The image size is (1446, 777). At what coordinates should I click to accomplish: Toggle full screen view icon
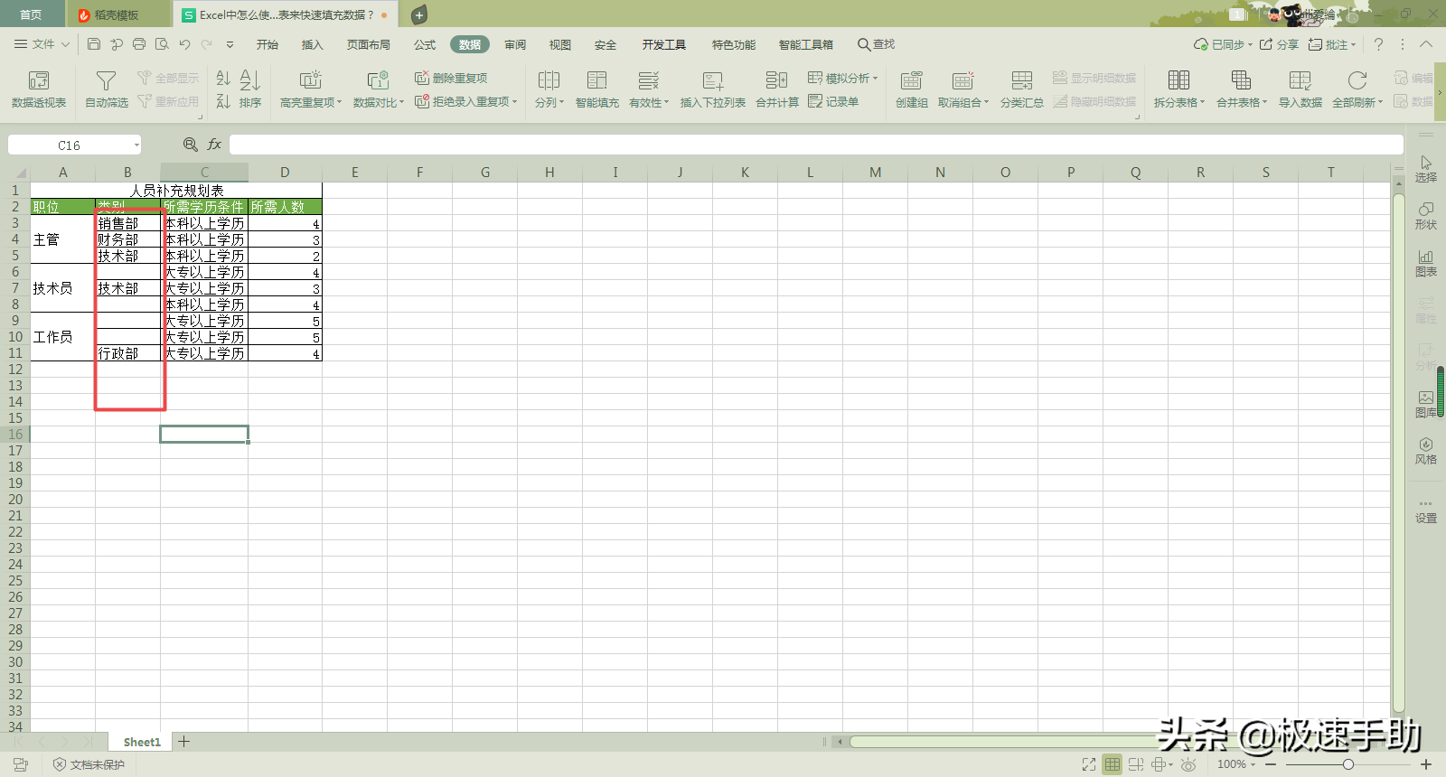(1089, 764)
